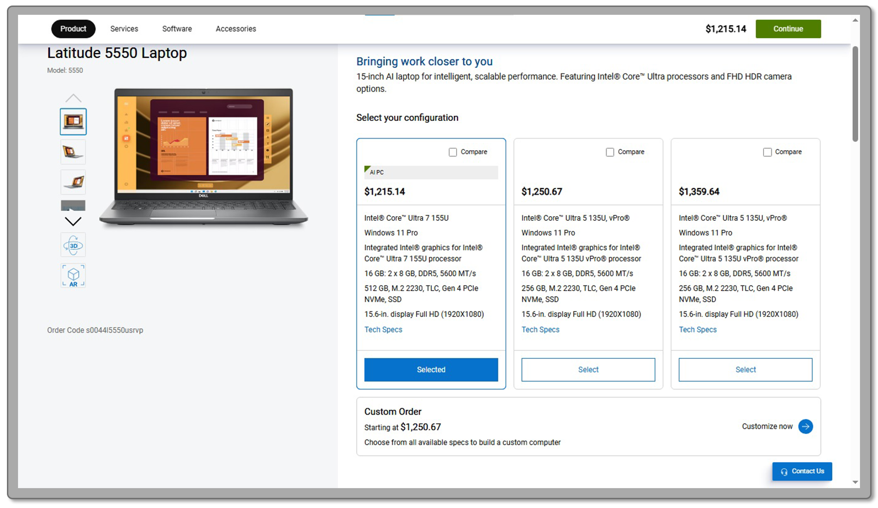878x508 pixels.
Task: Open Tech Specs for Ultra 7 155U configuration
Action: click(x=383, y=329)
